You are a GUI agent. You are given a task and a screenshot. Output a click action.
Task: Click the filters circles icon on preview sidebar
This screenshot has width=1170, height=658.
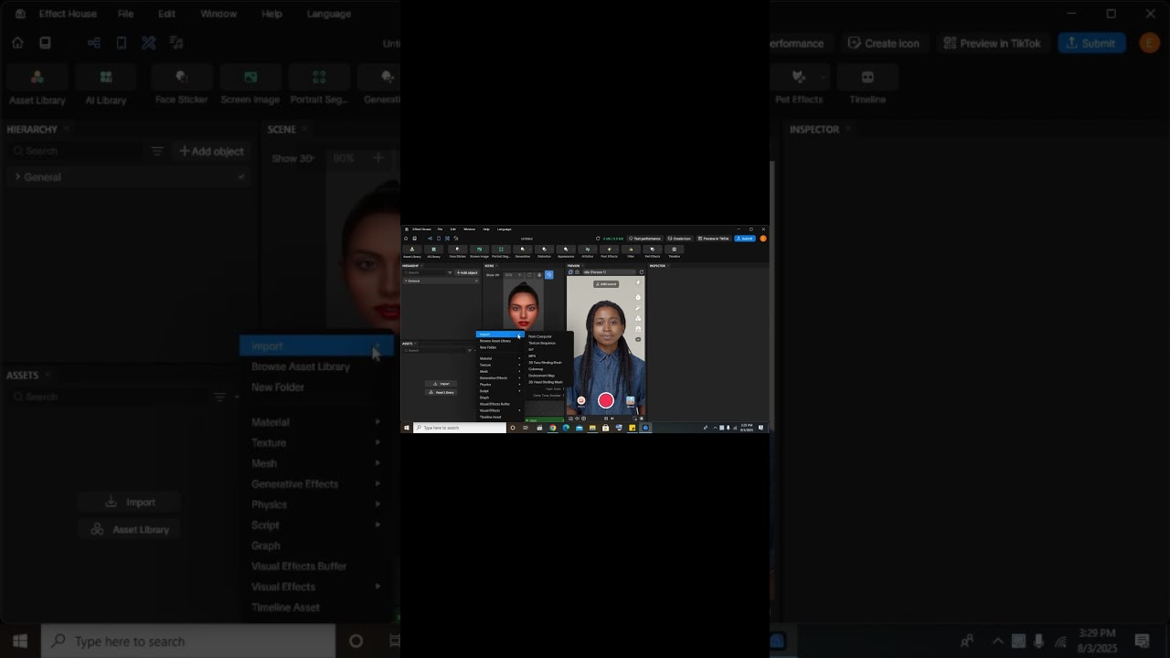point(638,318)
